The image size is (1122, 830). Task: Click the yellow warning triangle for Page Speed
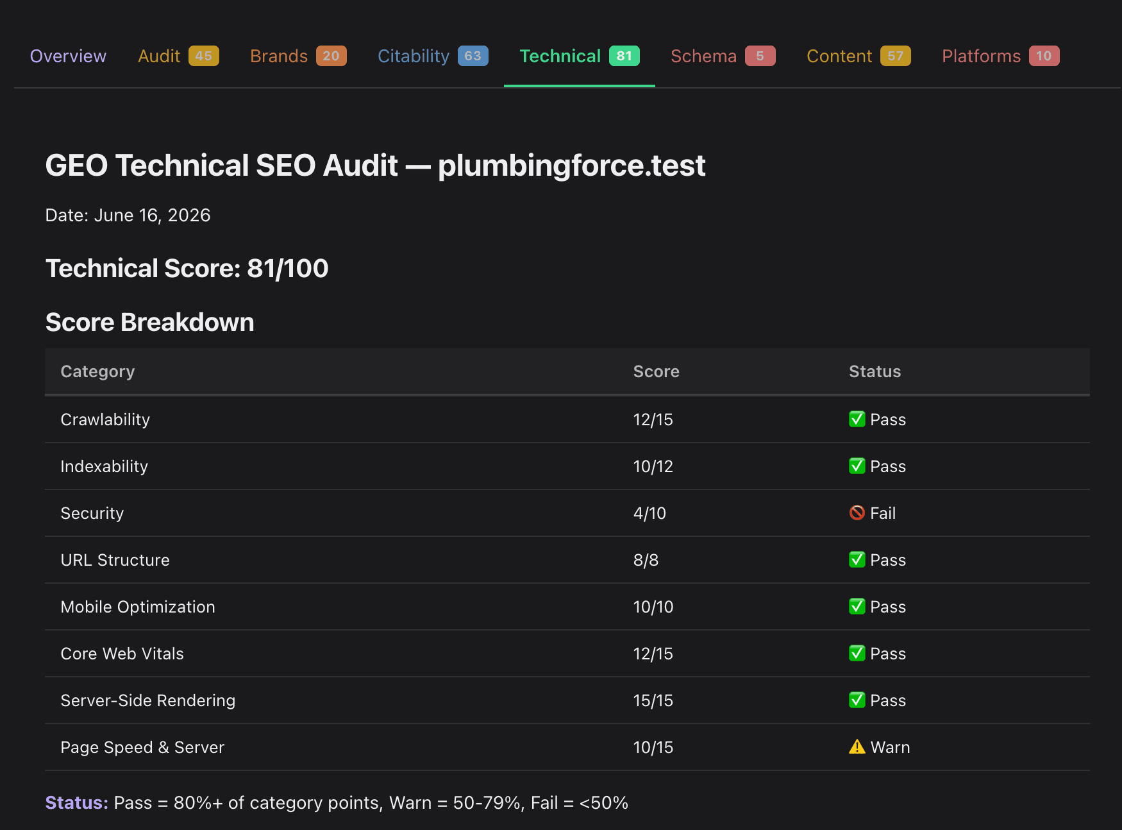tap(857, 747)
